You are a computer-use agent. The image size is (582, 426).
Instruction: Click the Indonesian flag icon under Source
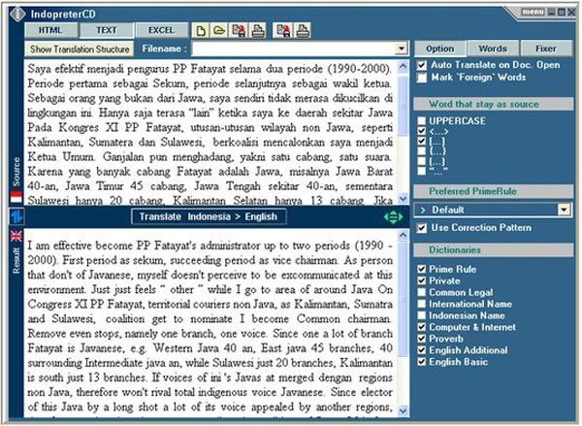16,197
